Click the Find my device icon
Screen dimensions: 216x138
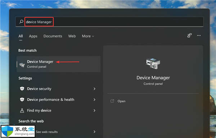22,110
